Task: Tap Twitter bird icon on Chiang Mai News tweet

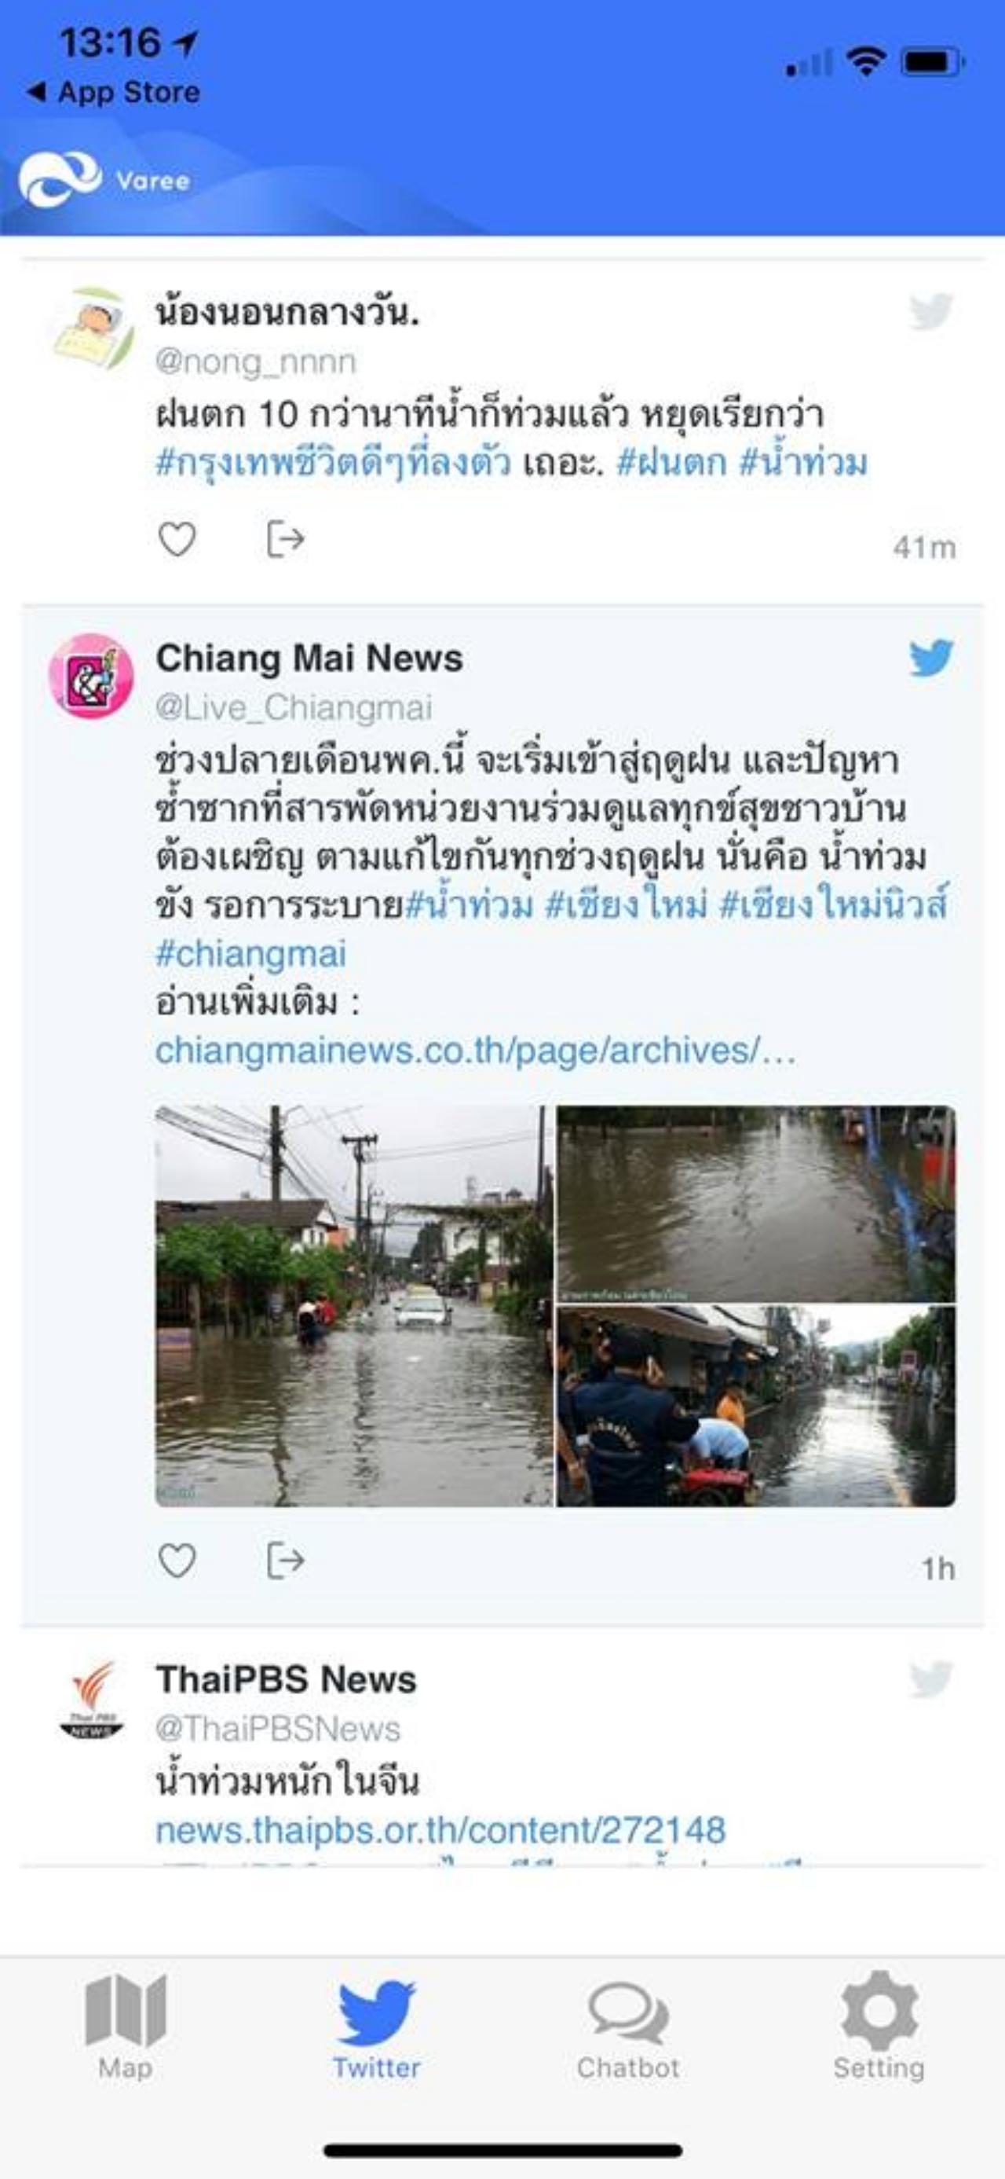Action: [931, 658]
